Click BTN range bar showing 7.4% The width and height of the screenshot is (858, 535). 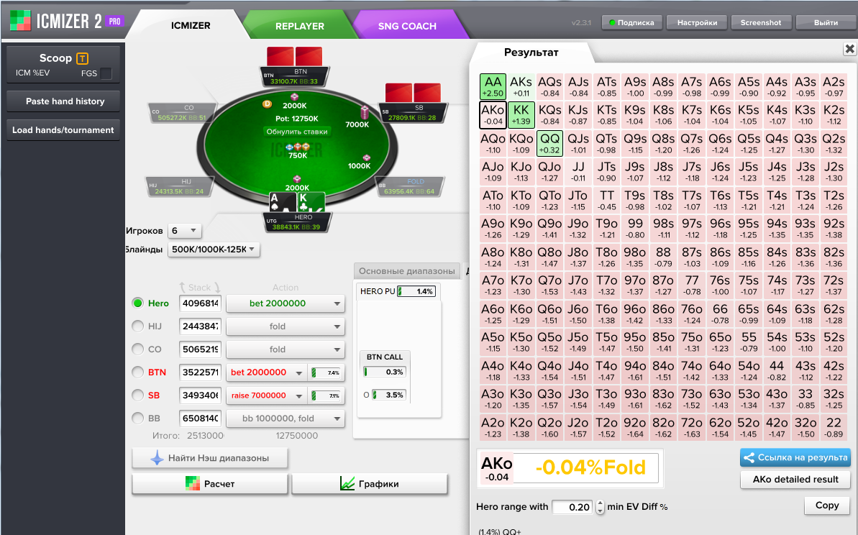pyautogui.click(x=326, y=372)
